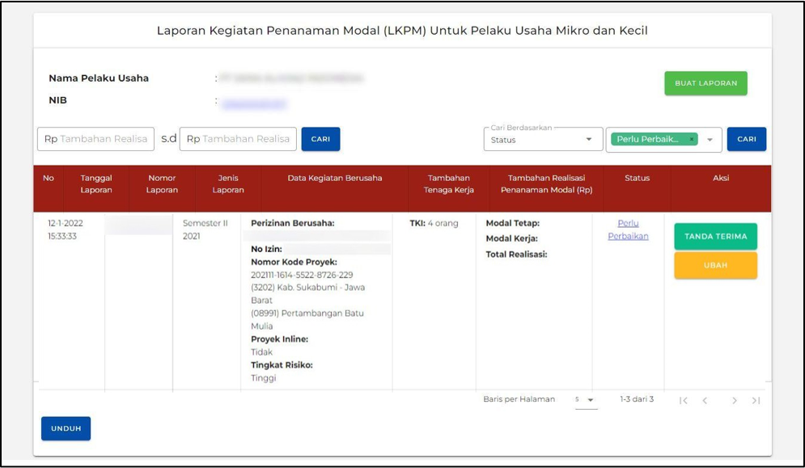
Task: Click the 'Unduh' download button
Action: 66,428
